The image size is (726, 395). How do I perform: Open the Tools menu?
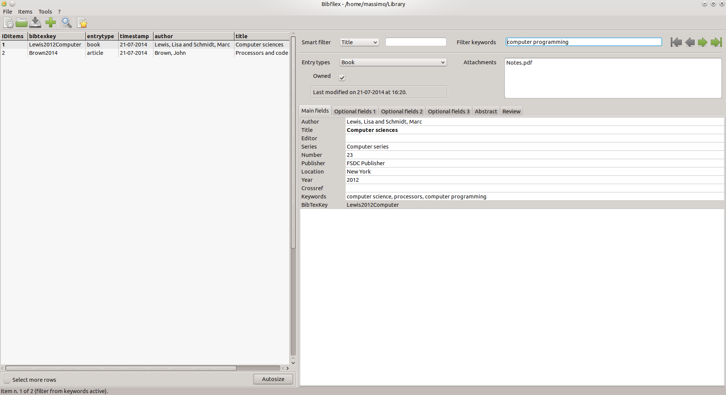(45, 12)
